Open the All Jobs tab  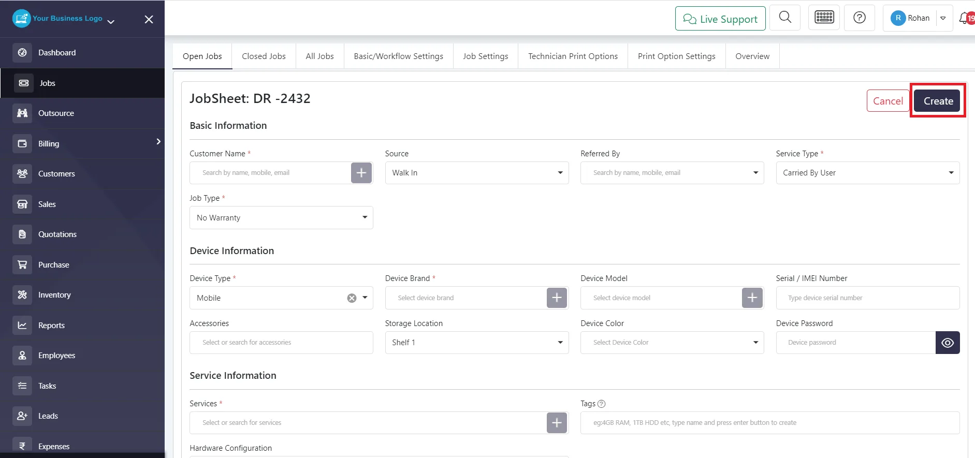click(319, 56)
